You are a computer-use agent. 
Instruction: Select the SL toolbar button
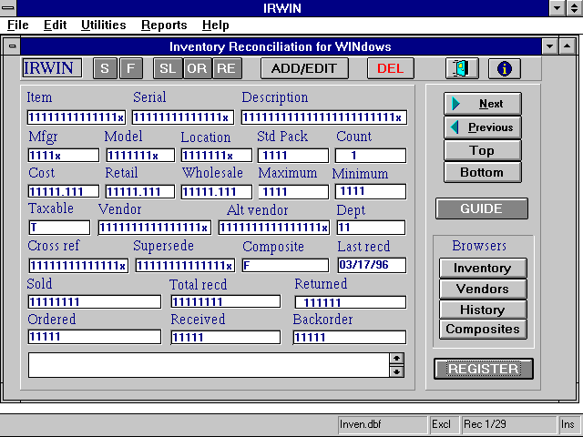click(x=169, y=68)
